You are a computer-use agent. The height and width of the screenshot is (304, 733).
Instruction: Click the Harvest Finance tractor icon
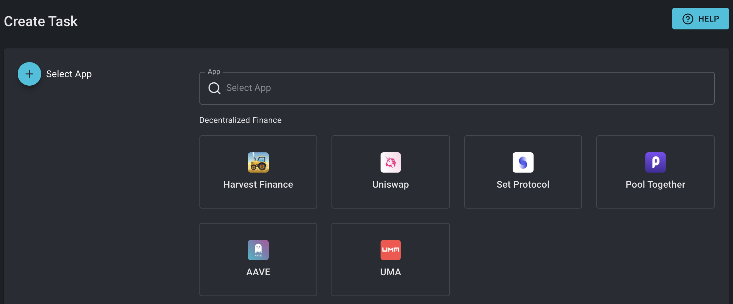click(258, 162)
